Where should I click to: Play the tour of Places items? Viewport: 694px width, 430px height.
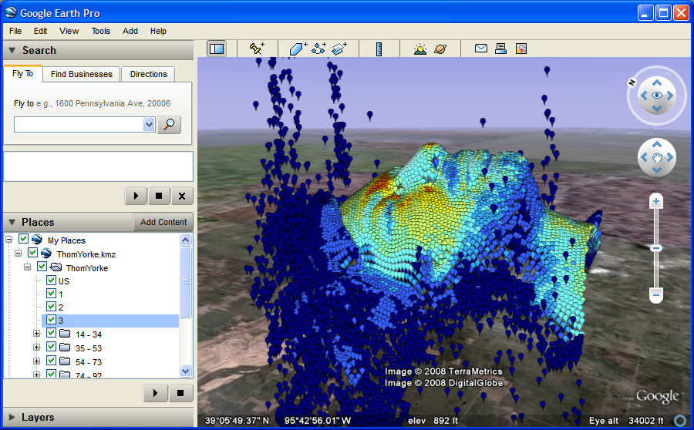(155, 393)
